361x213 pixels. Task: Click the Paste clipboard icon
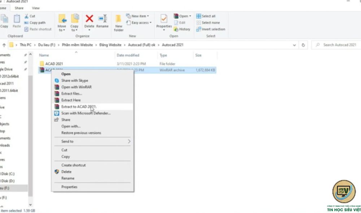click(x=17, y=19)
